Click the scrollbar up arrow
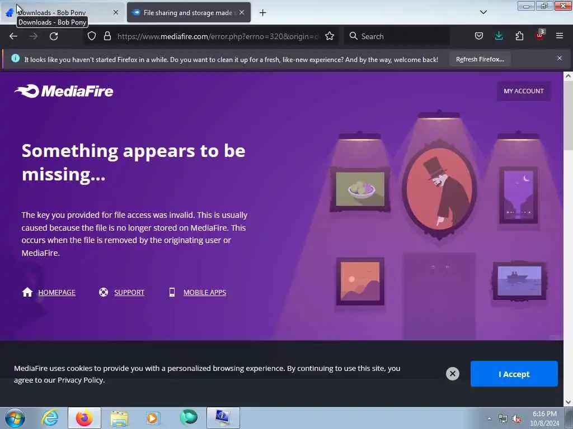Viewport: 573px width, 429px height. (569, 76)
